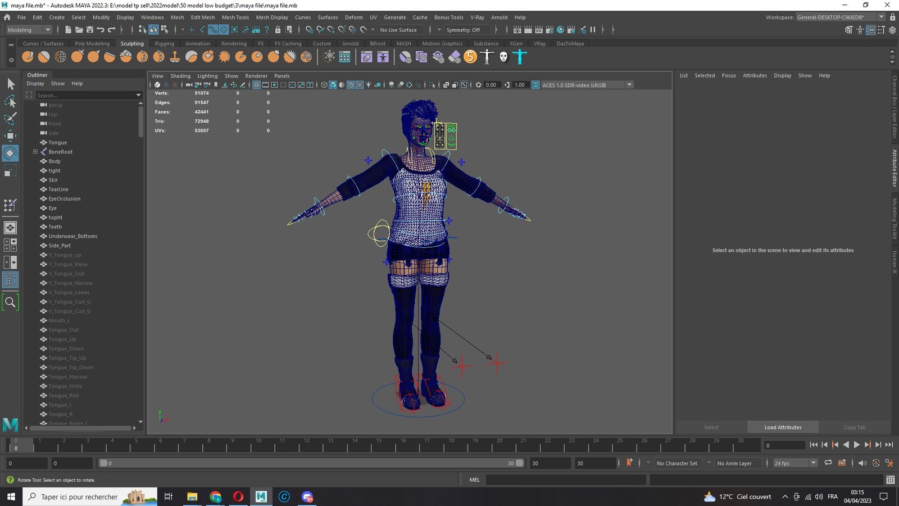Click the pause icon in the status line
The image size is (899, 506).
pos(593,30)
